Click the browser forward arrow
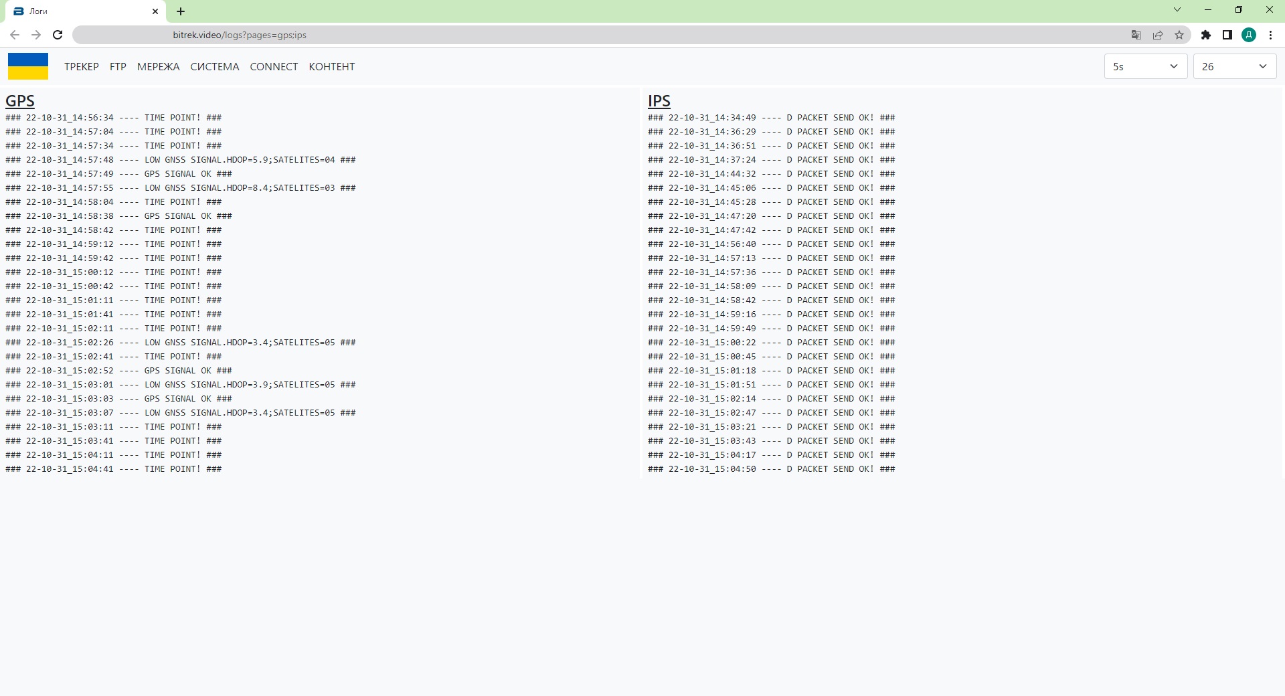The width and height of the screenshot is (1285, 696). tap(36, 35)
